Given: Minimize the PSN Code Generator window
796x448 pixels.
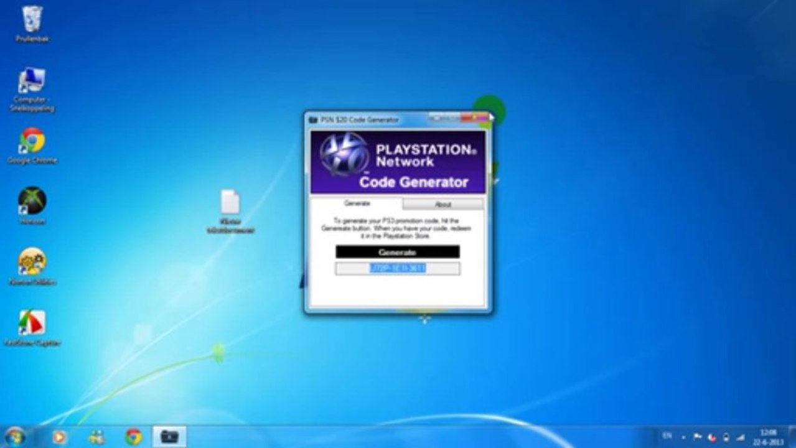Looking at the screenshot, I should [436, 118].
